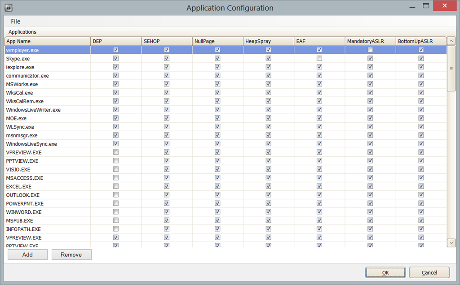Screen dimensions: 460x285
Task: Select the WINWORD.EXE app name
Action: pyautogui.click(x=24, y=212)
